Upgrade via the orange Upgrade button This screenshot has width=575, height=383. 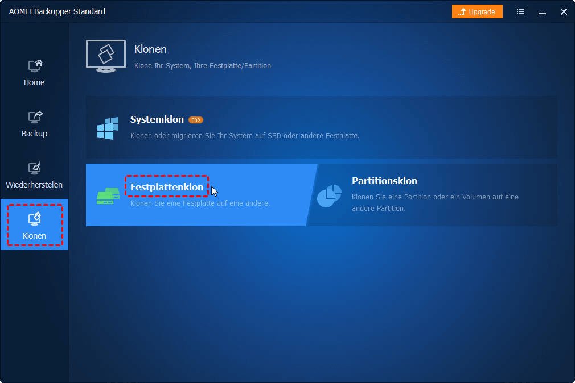(x=477, y=12)
